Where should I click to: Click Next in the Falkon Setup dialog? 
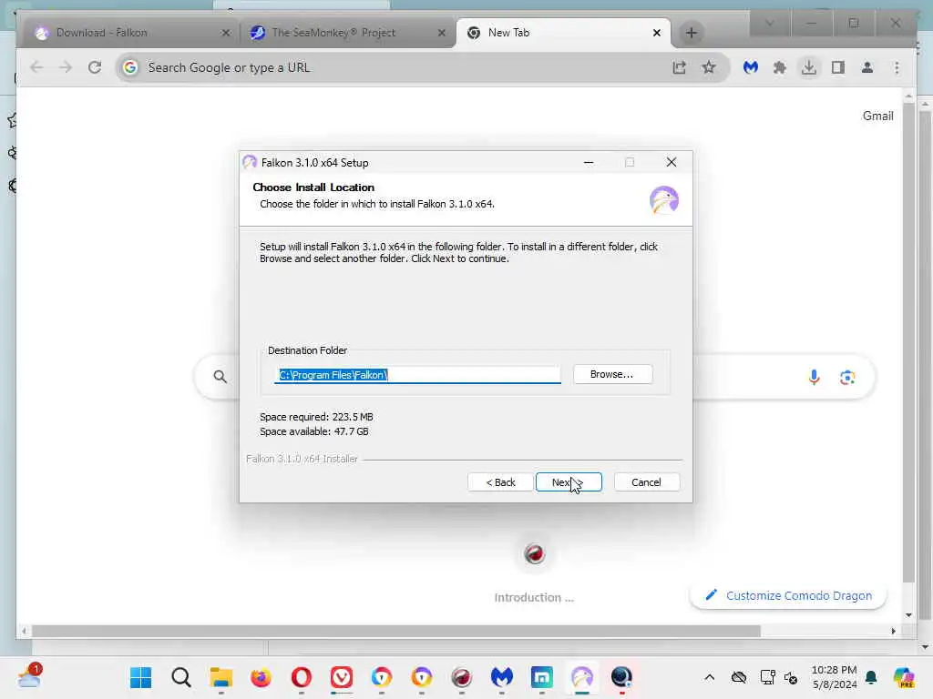point(569,482)
